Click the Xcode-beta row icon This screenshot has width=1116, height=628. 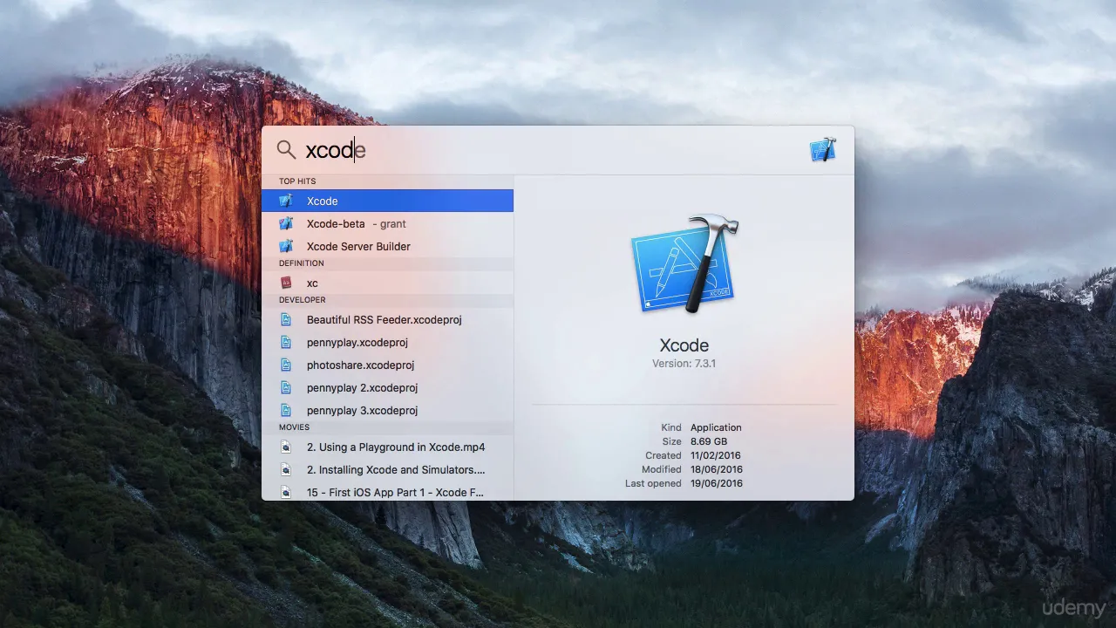tap(286, 223)
